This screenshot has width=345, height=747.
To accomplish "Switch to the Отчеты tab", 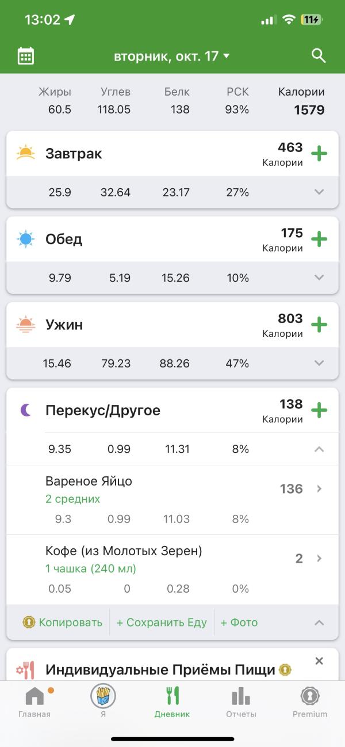I will [241, 702].
